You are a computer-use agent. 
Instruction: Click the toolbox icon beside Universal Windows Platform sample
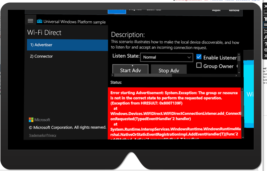tap(40, 21)
